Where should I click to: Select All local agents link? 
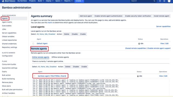pos(38,34)
